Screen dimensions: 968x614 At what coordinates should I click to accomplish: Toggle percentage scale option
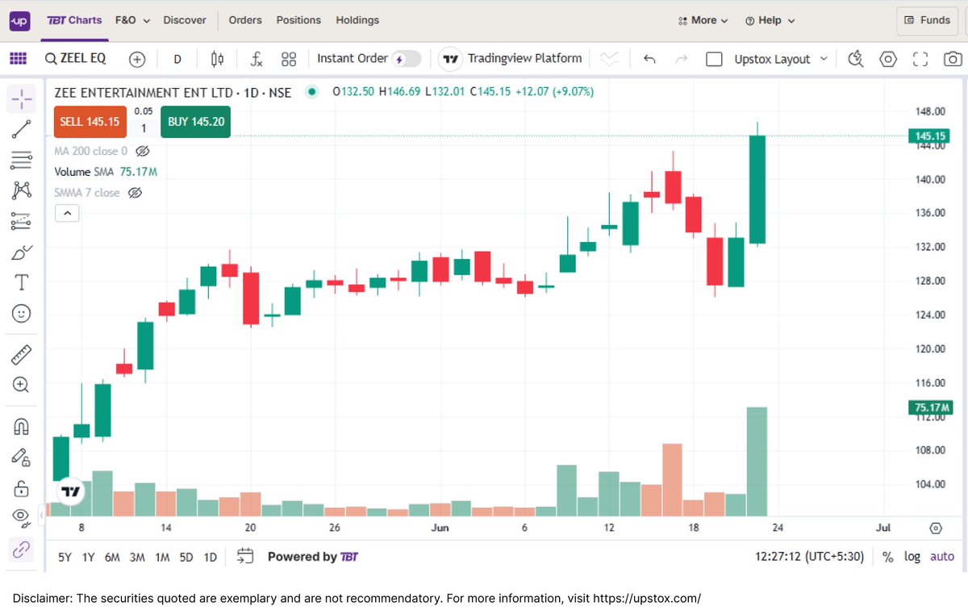(887, 557)
